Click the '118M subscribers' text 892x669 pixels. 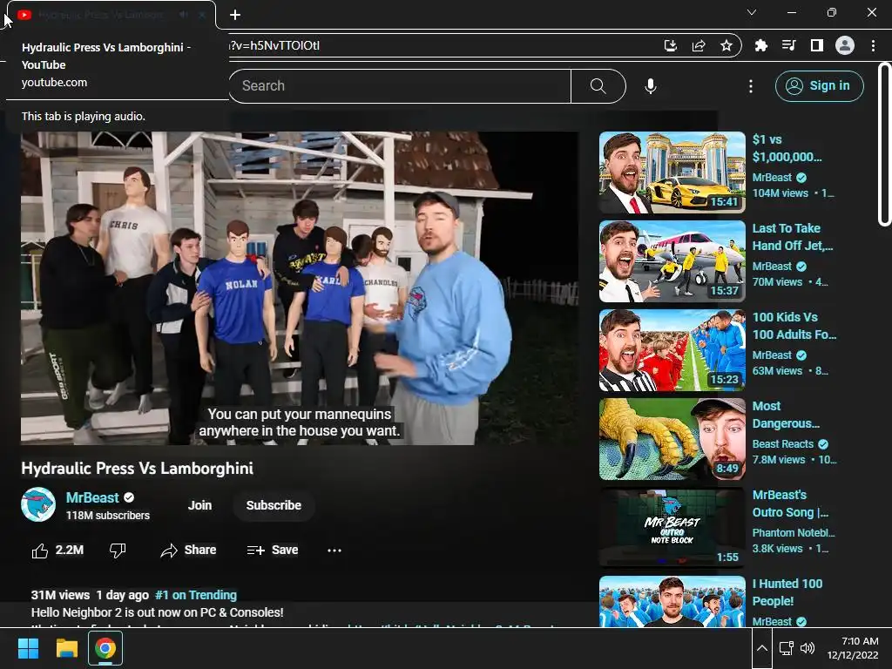pyautogui.click(x=107, y=516)
